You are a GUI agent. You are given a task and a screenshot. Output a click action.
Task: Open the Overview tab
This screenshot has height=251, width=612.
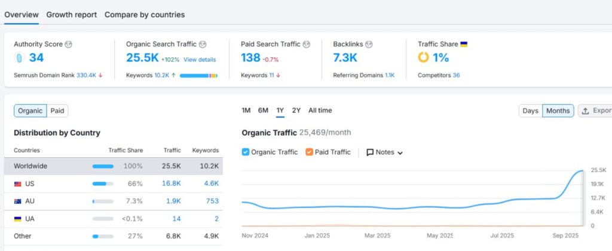click(22, 15)
